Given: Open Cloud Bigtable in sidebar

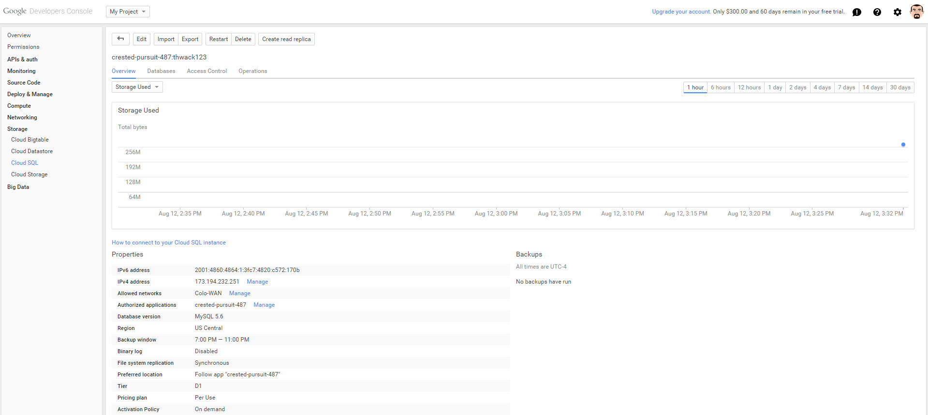Looking at the screenshot, I should (x=30, y=140).
